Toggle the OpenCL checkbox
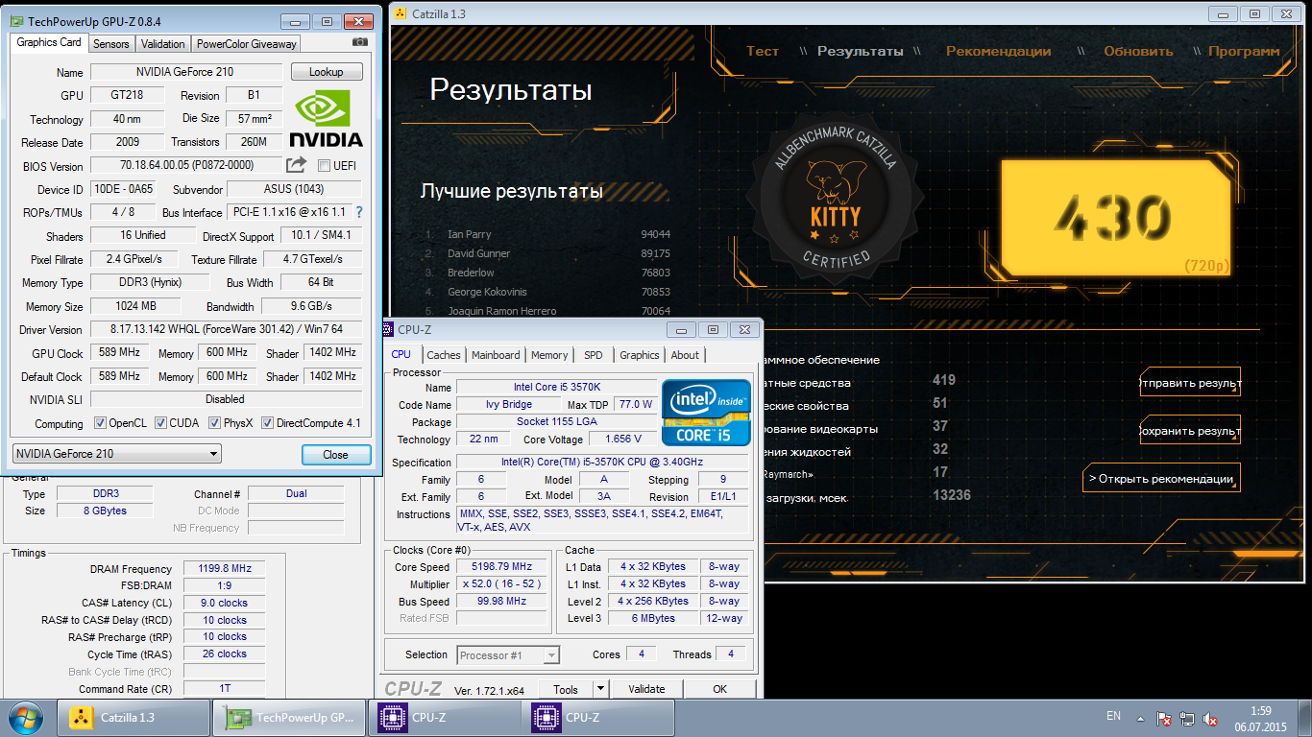 point(100,423)
